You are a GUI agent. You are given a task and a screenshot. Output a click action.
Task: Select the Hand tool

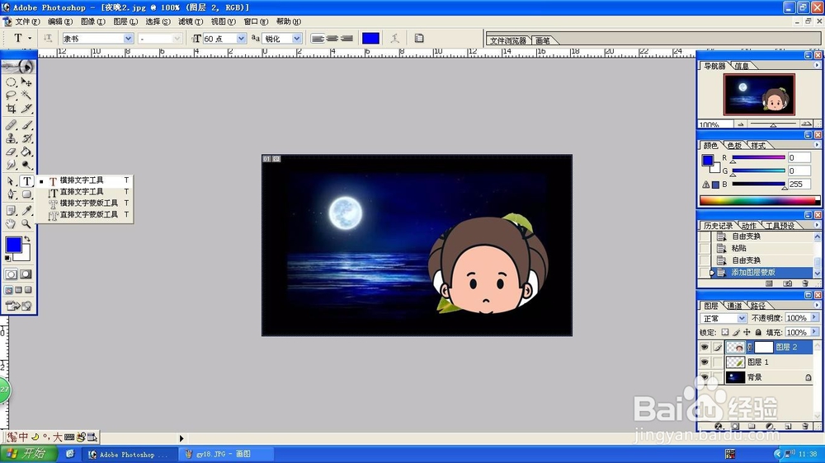(11, 224)
